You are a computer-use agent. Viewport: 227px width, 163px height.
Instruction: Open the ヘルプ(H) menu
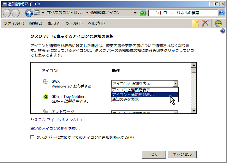click(x=96, y=23)
